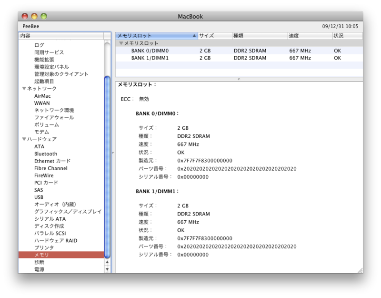Click the sidebar scrollbar thumb
The image size is (381, 298).
tap(107, 167)
